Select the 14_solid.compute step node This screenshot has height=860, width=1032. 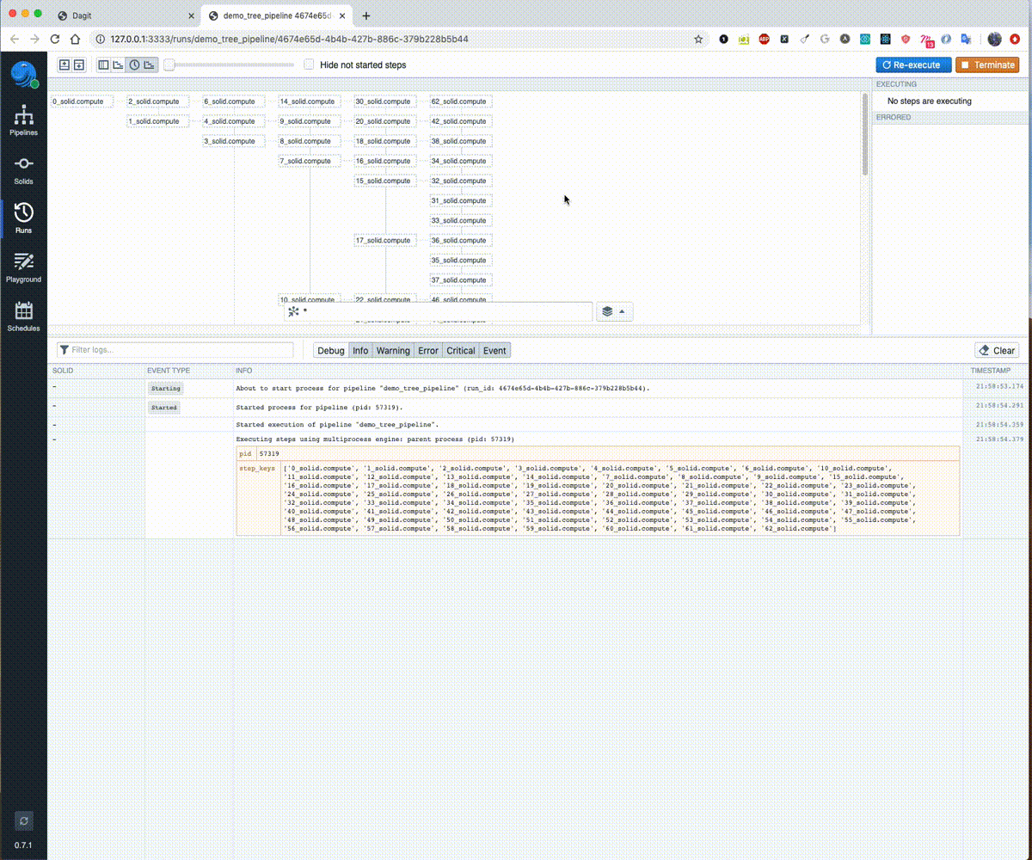[310, 101]
